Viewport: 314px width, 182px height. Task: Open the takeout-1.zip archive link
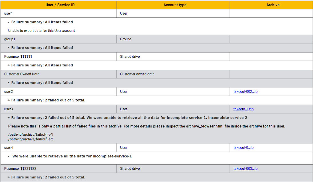coord(243,109)
